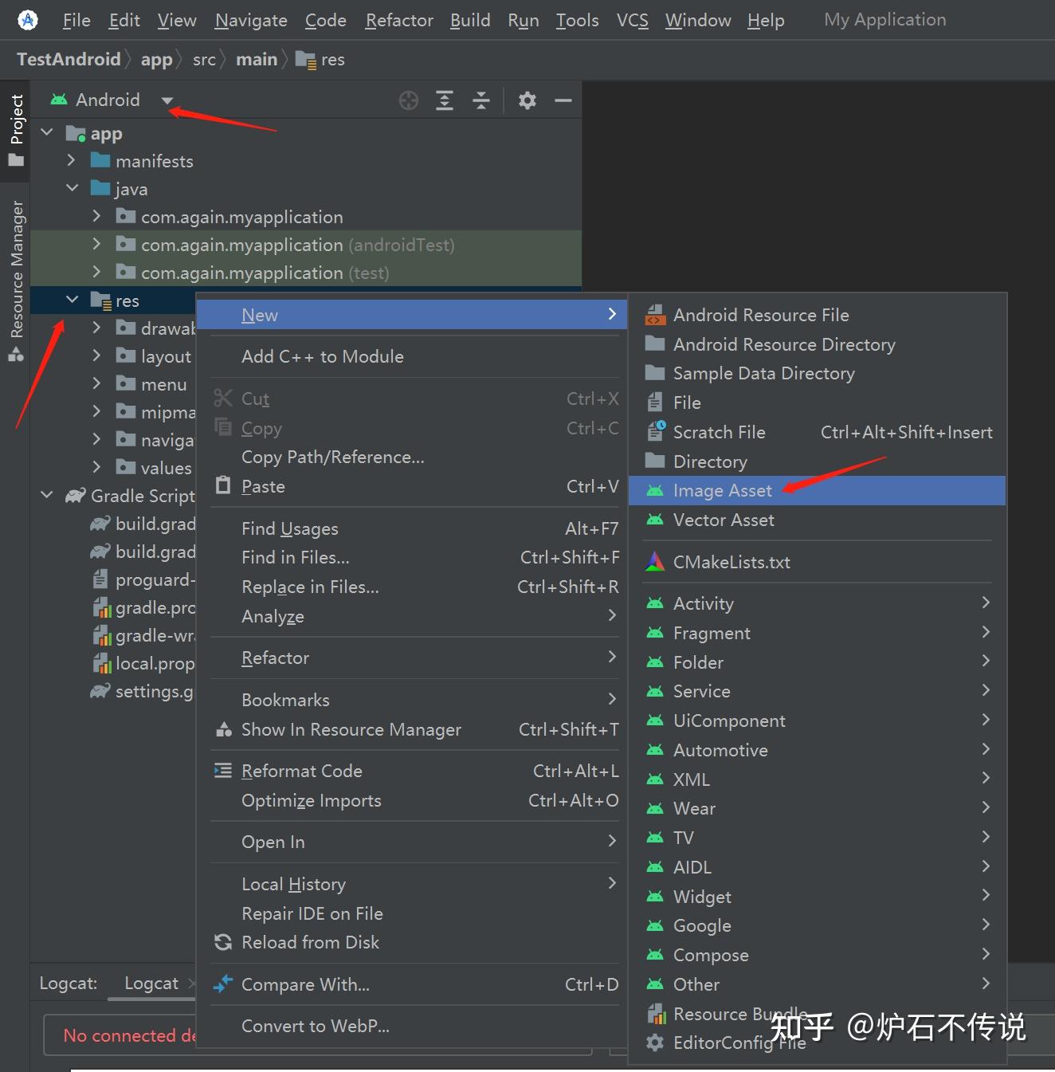Viewport: 1055px width, 1072px height.
Task: Choose New in the context menu
Action: click(412, 315)
